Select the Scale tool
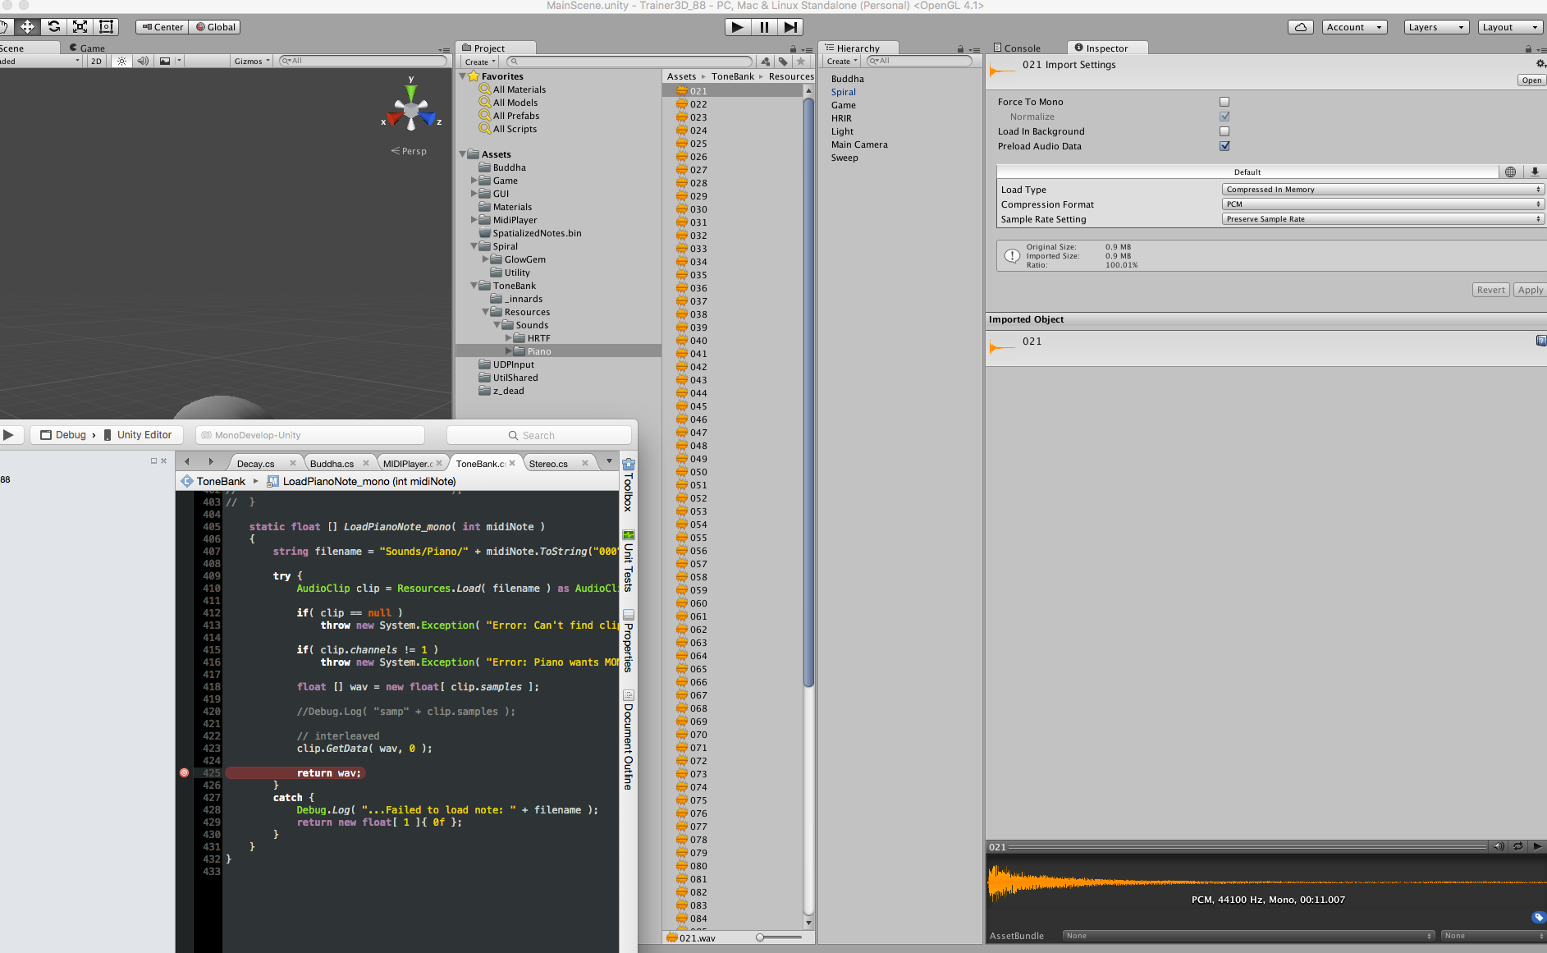The image size is (1547, 953). pyautogui.click(x=80, y=27)
